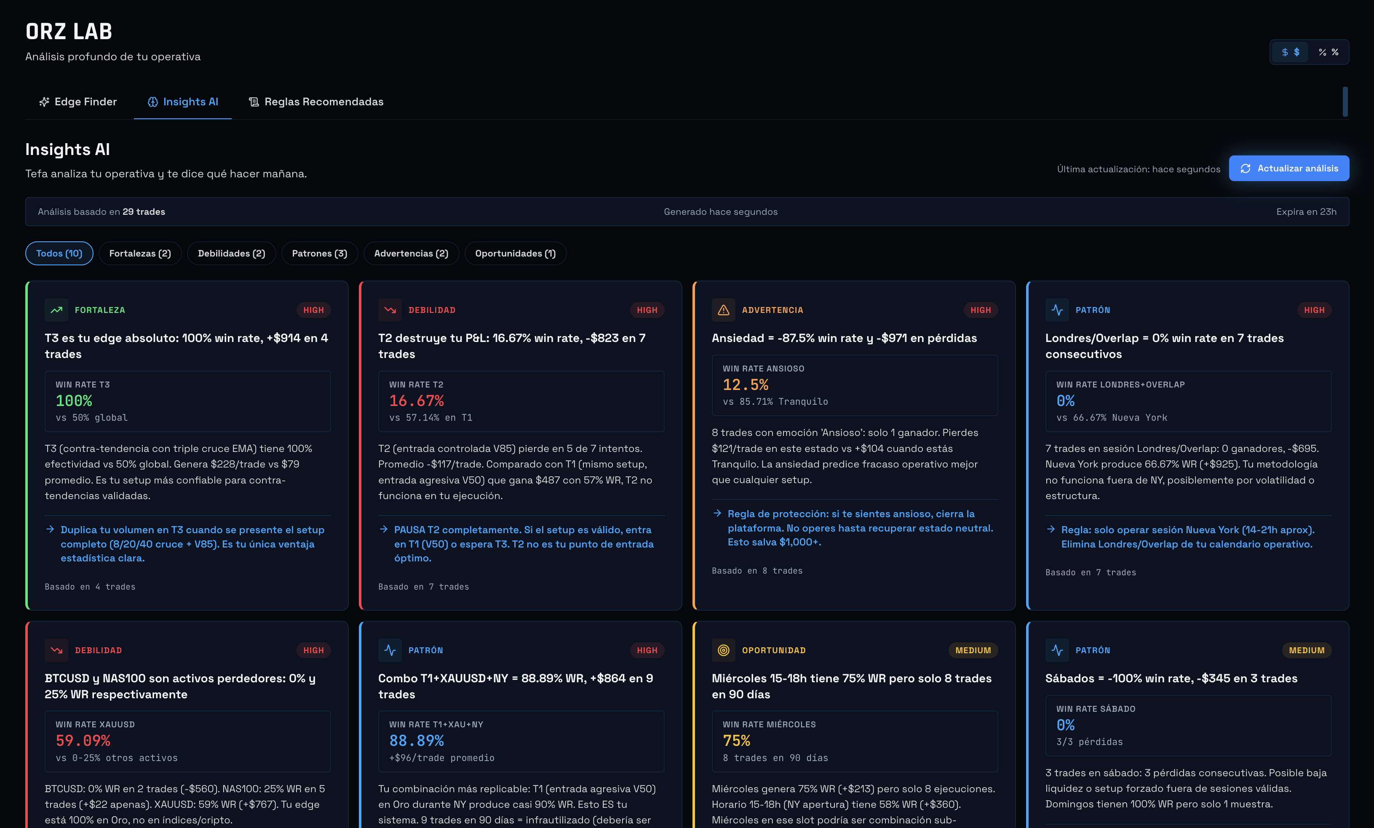
Task: Click the arrow icon beside Duplica tu volumen
Action: [x=50, y=529]
